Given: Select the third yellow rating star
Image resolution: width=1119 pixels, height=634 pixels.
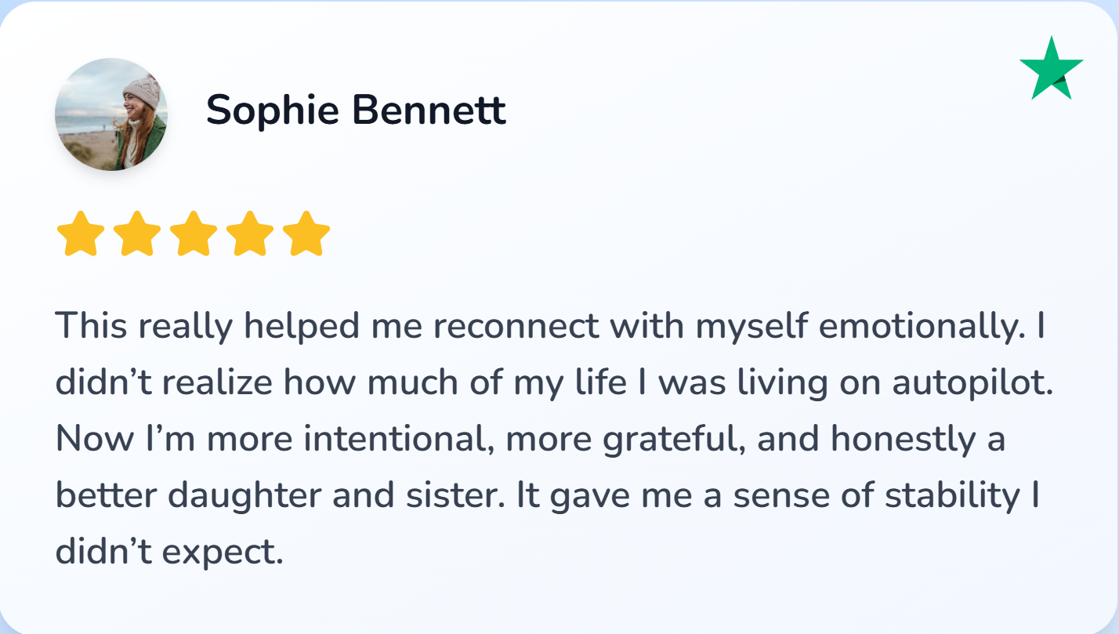Looking at the screenshot, I should [194, 234].
